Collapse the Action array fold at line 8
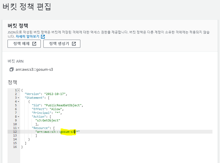Screen dimensions: 220x163 pyautogui.click(x=19, y=117)
